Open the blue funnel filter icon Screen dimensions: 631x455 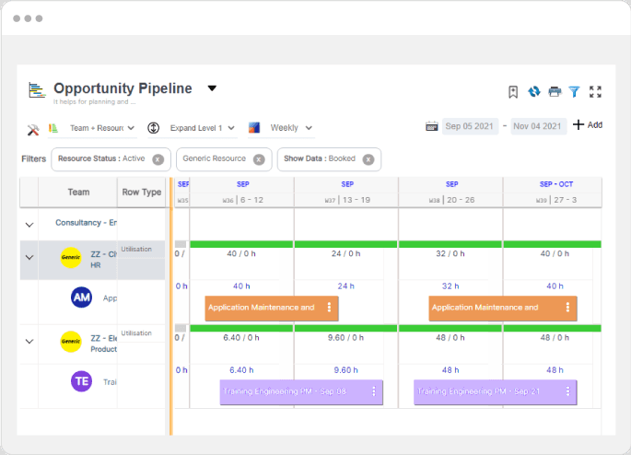point(574,92)
